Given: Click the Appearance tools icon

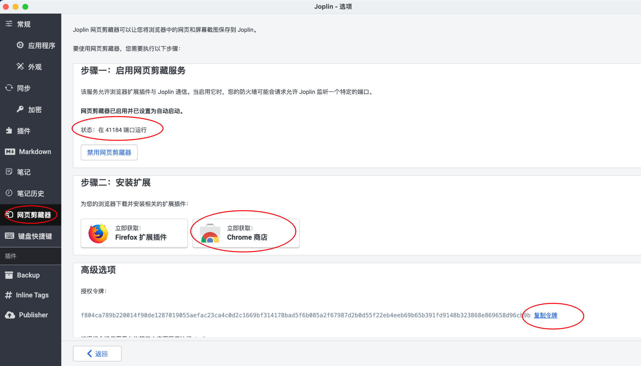Looking at the screenshot, I should [20, 67].
